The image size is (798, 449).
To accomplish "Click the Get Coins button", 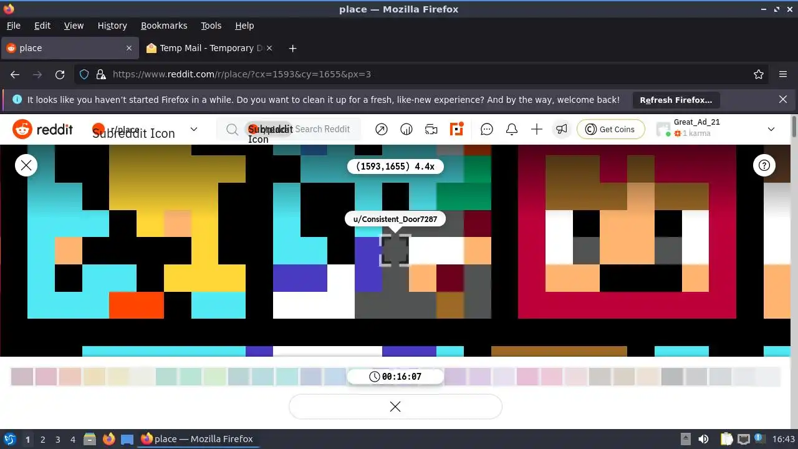I will point(610,129).
